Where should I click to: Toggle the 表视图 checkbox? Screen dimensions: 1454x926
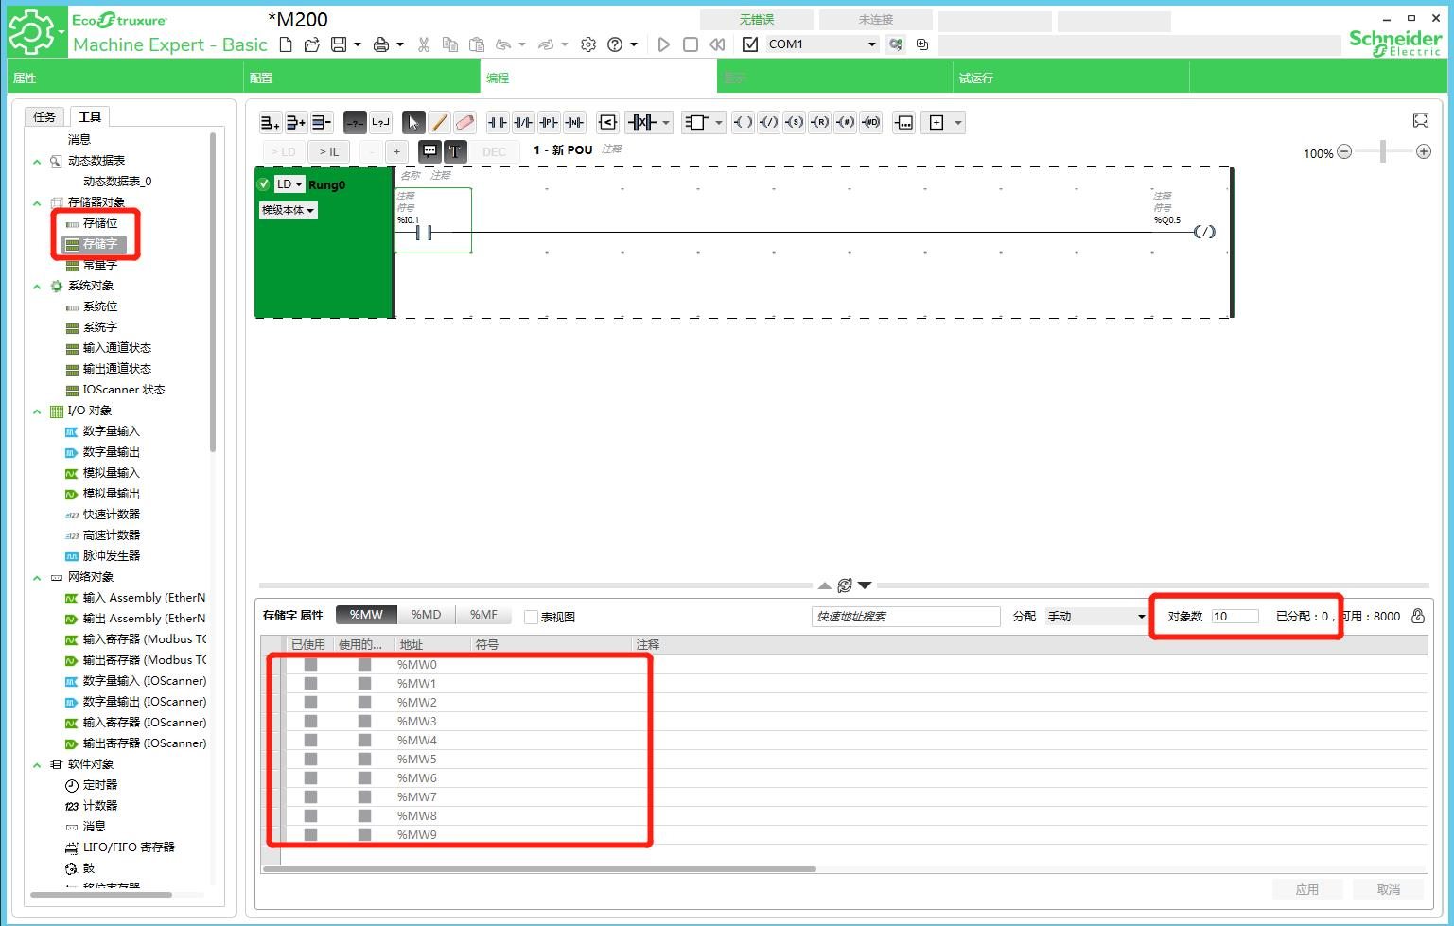click(532, 617)
